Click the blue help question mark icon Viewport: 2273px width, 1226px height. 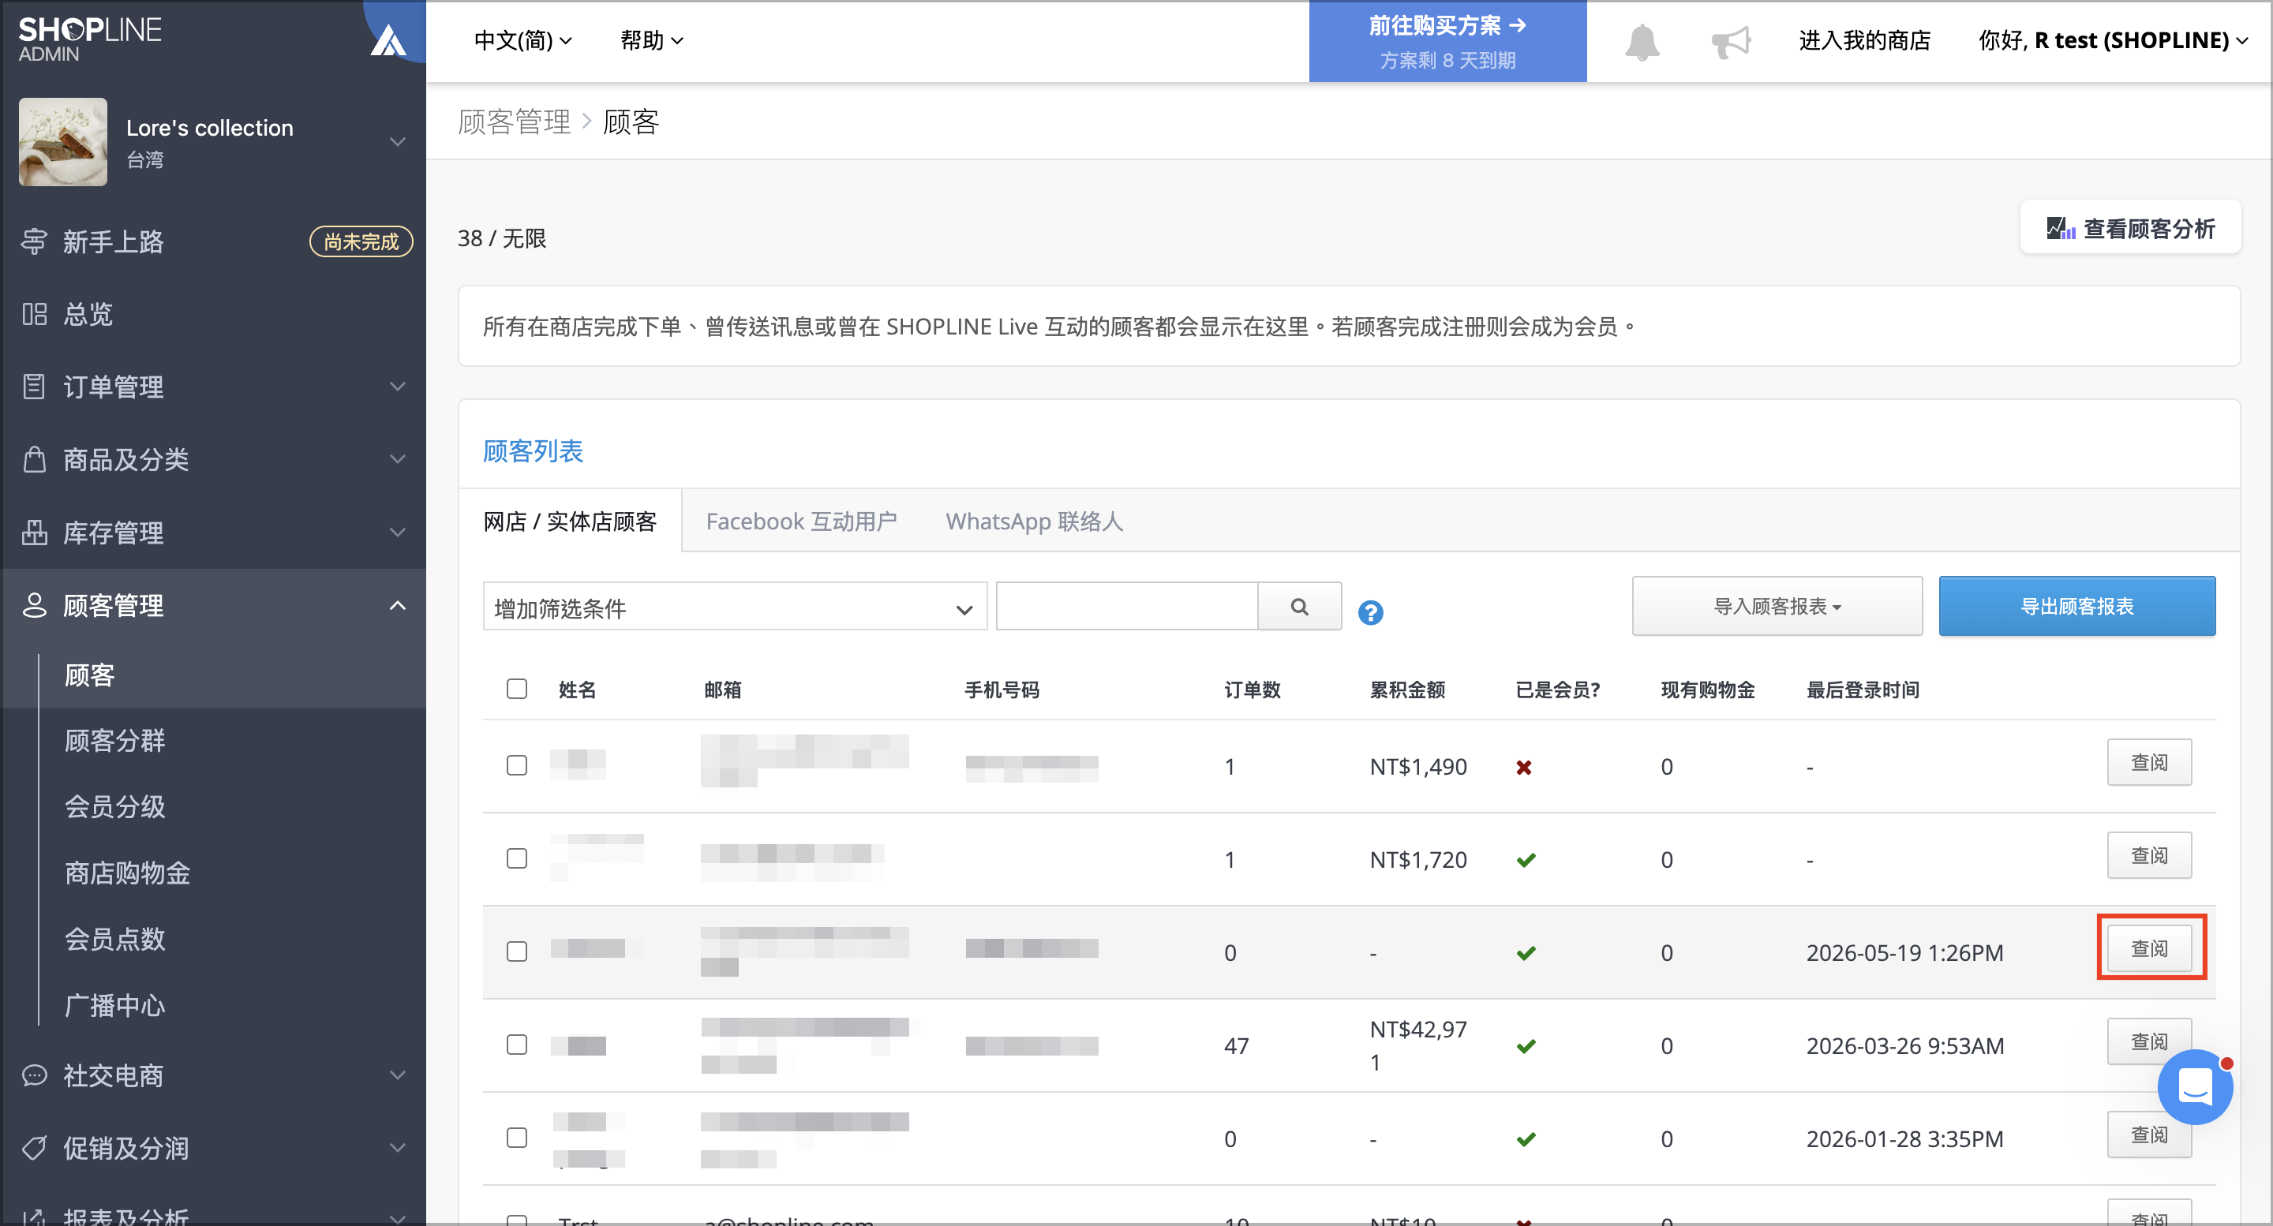[x=1369, y=612]
